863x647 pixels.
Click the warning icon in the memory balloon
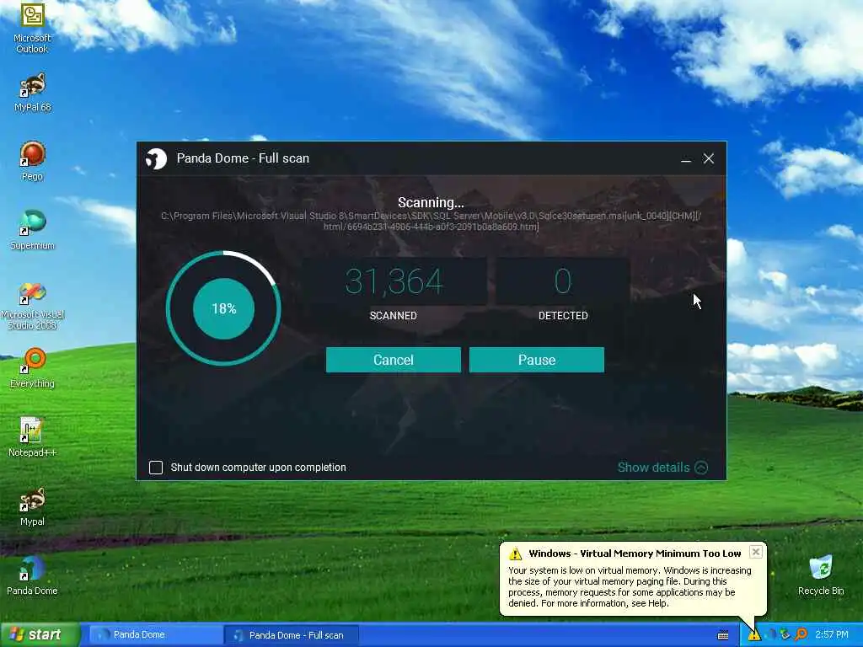[515, 553]
